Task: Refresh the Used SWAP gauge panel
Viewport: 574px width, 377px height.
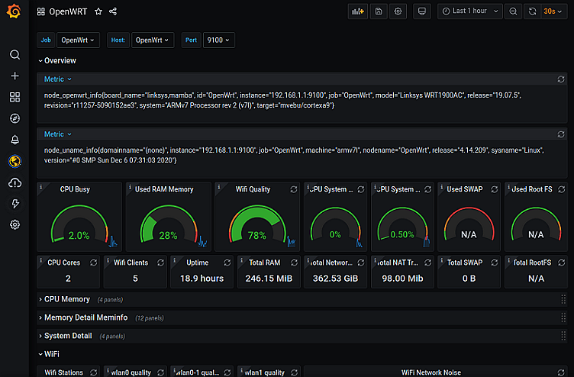Action: click(495, 189)
